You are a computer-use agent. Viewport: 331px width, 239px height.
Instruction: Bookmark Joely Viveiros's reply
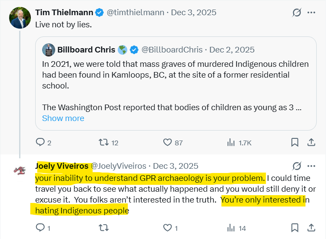(x=295, y=228)
